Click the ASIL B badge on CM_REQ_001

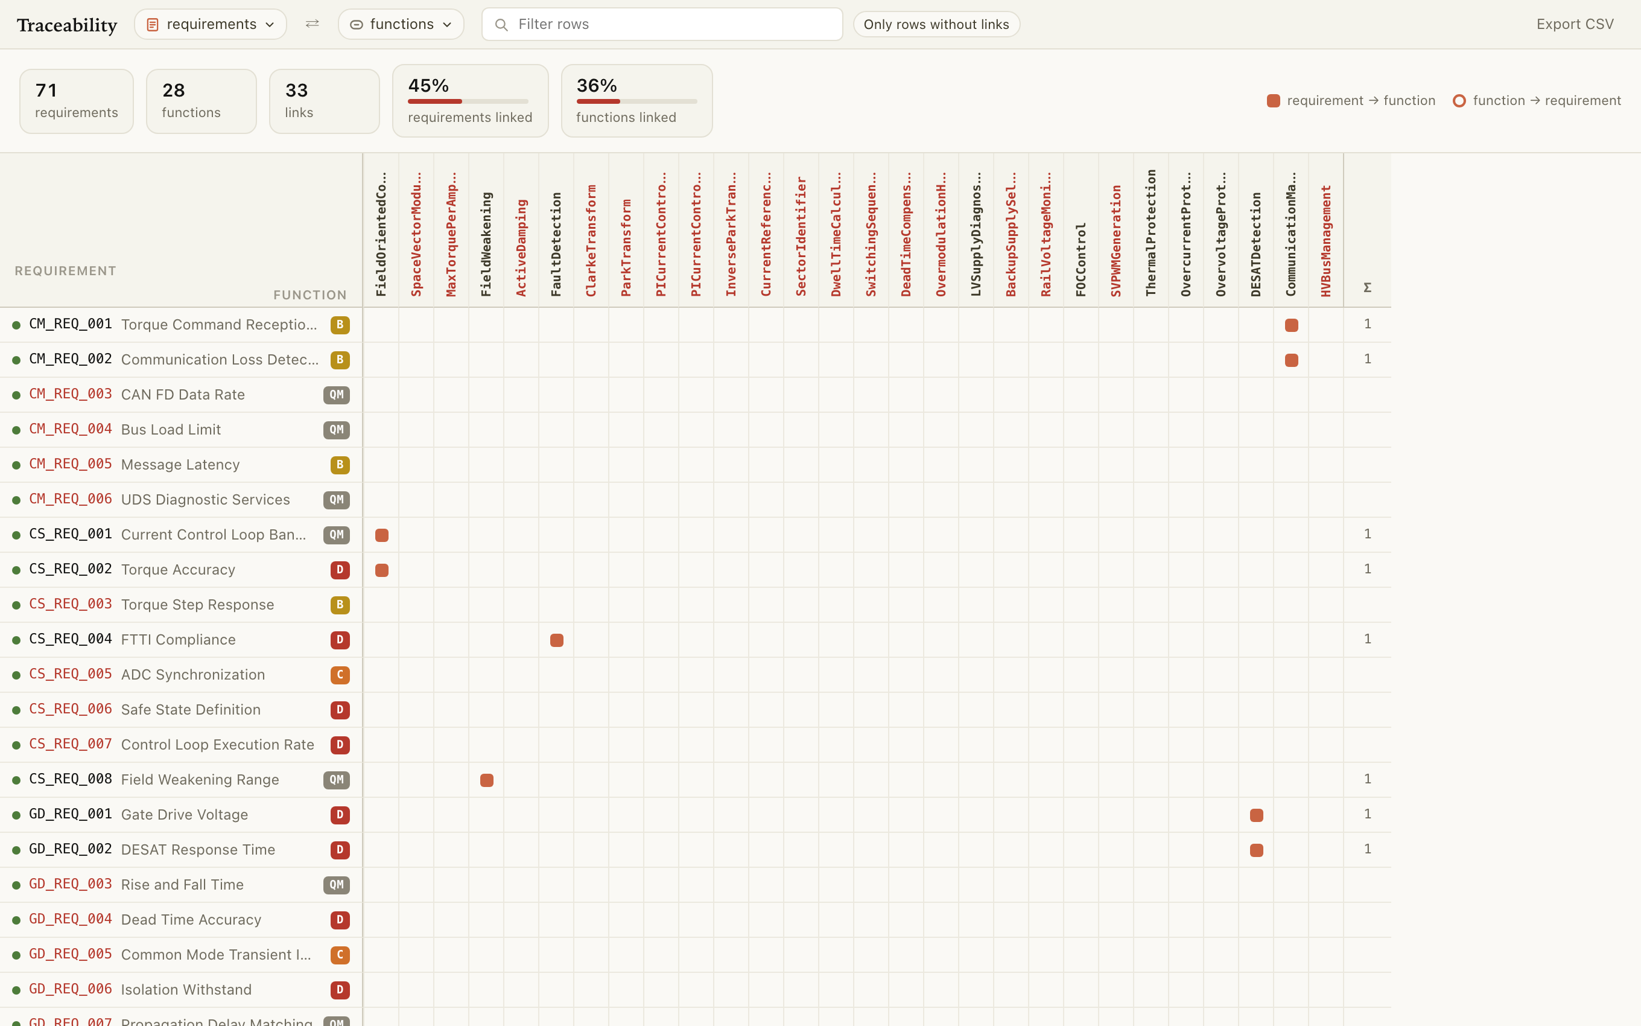340,324
